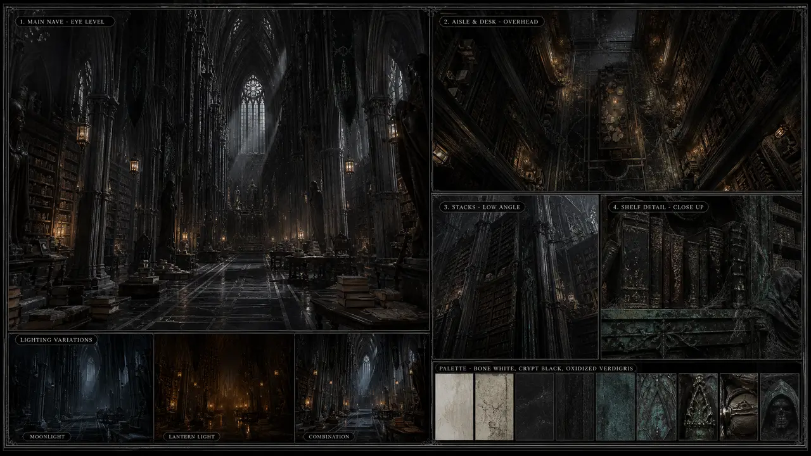Pick the pointed metal ornament swatch
Image resolution: width=811 pixels, height=456 pixels.
tap(698, 407)
